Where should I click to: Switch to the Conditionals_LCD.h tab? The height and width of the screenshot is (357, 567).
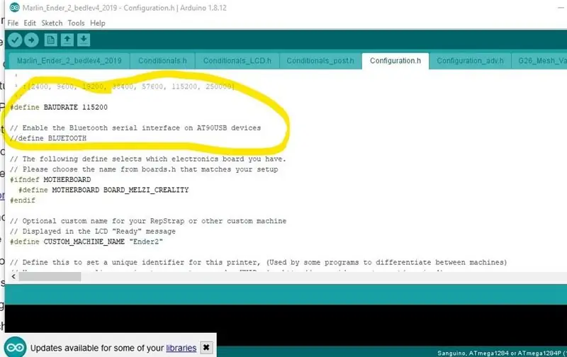[x=237, y=61]
